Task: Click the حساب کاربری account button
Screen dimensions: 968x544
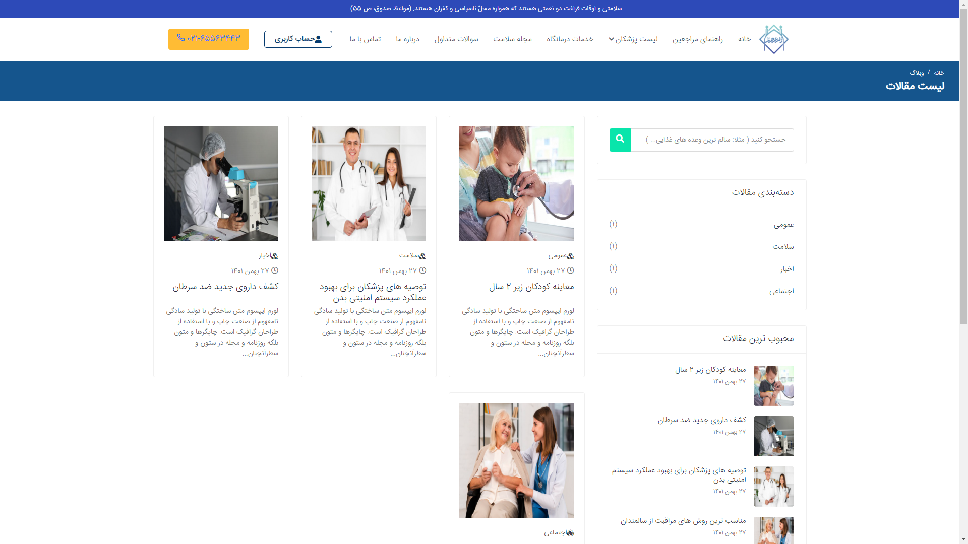Action: click(x=298, y=39)
